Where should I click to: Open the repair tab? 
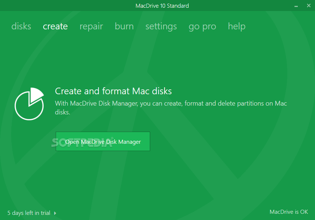91,26
